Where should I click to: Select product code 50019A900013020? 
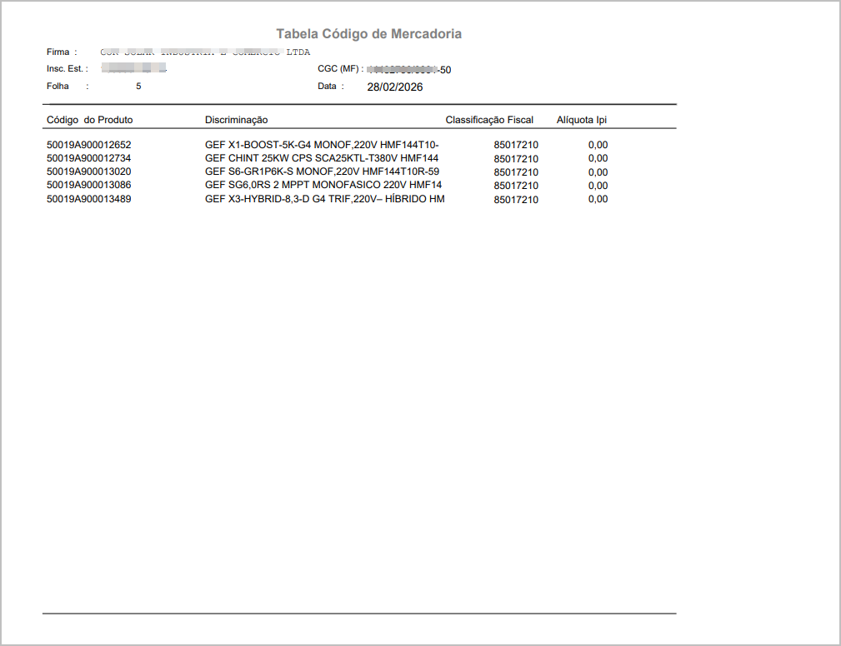click(x=88, y=171)
